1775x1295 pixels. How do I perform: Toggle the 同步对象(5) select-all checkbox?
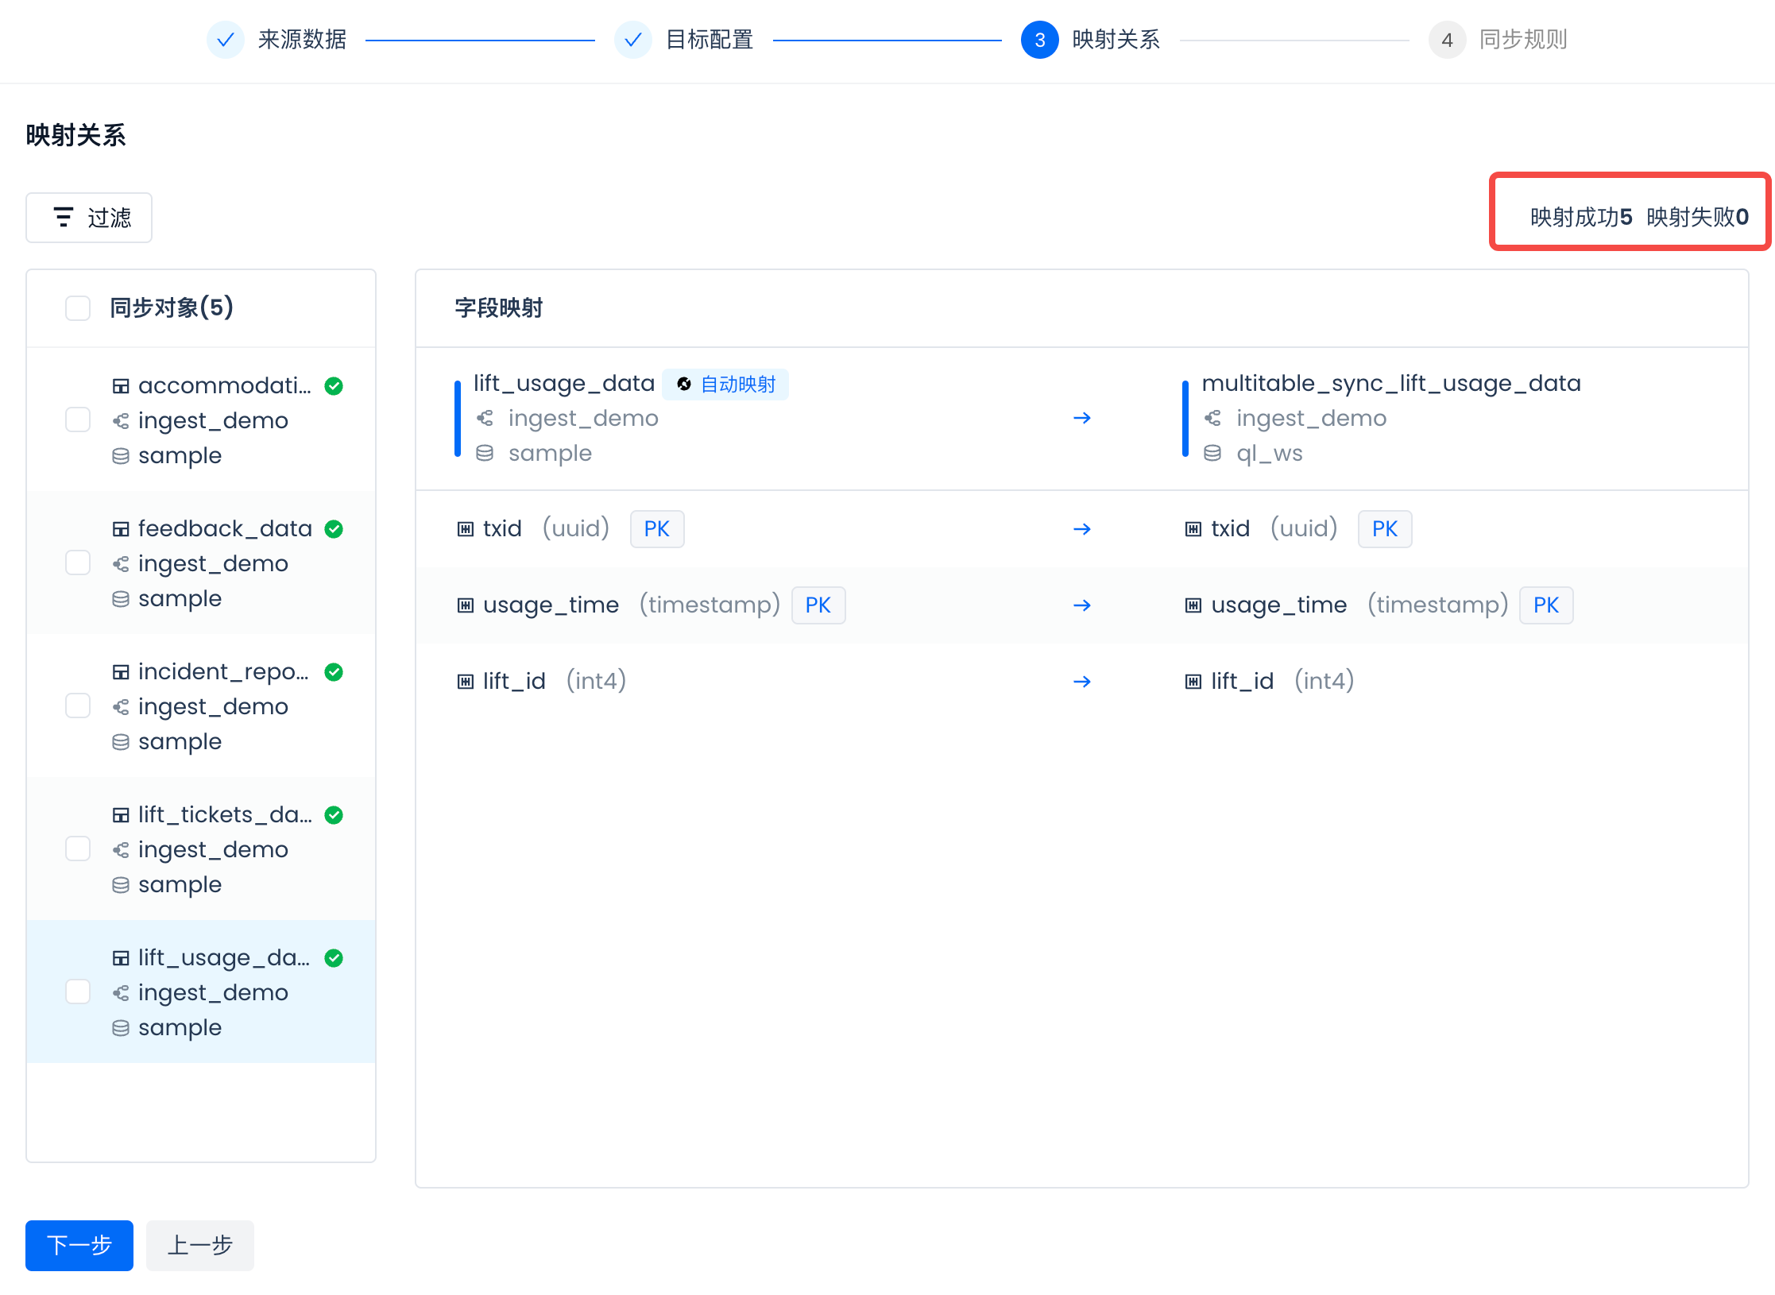click(x=78, y=308)
